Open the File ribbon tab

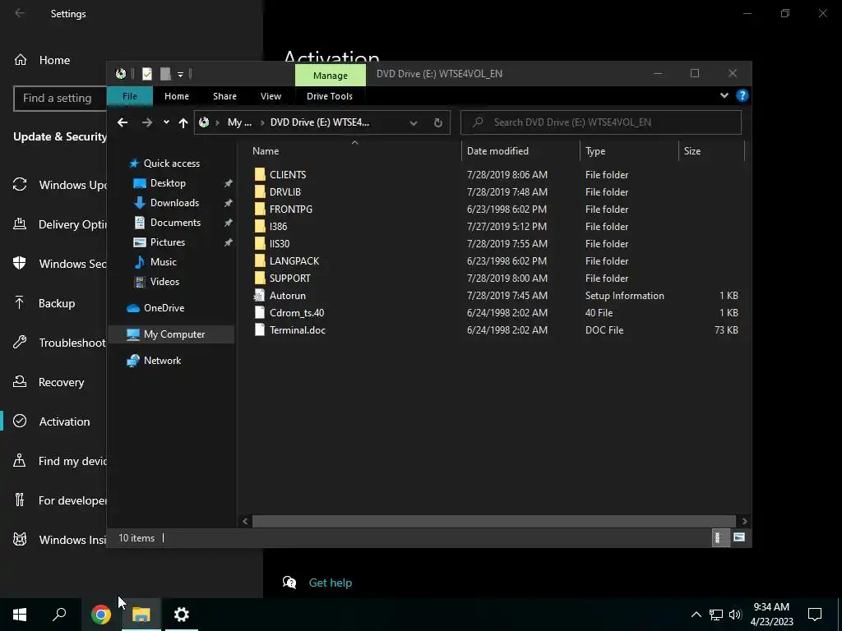point(129,96)
